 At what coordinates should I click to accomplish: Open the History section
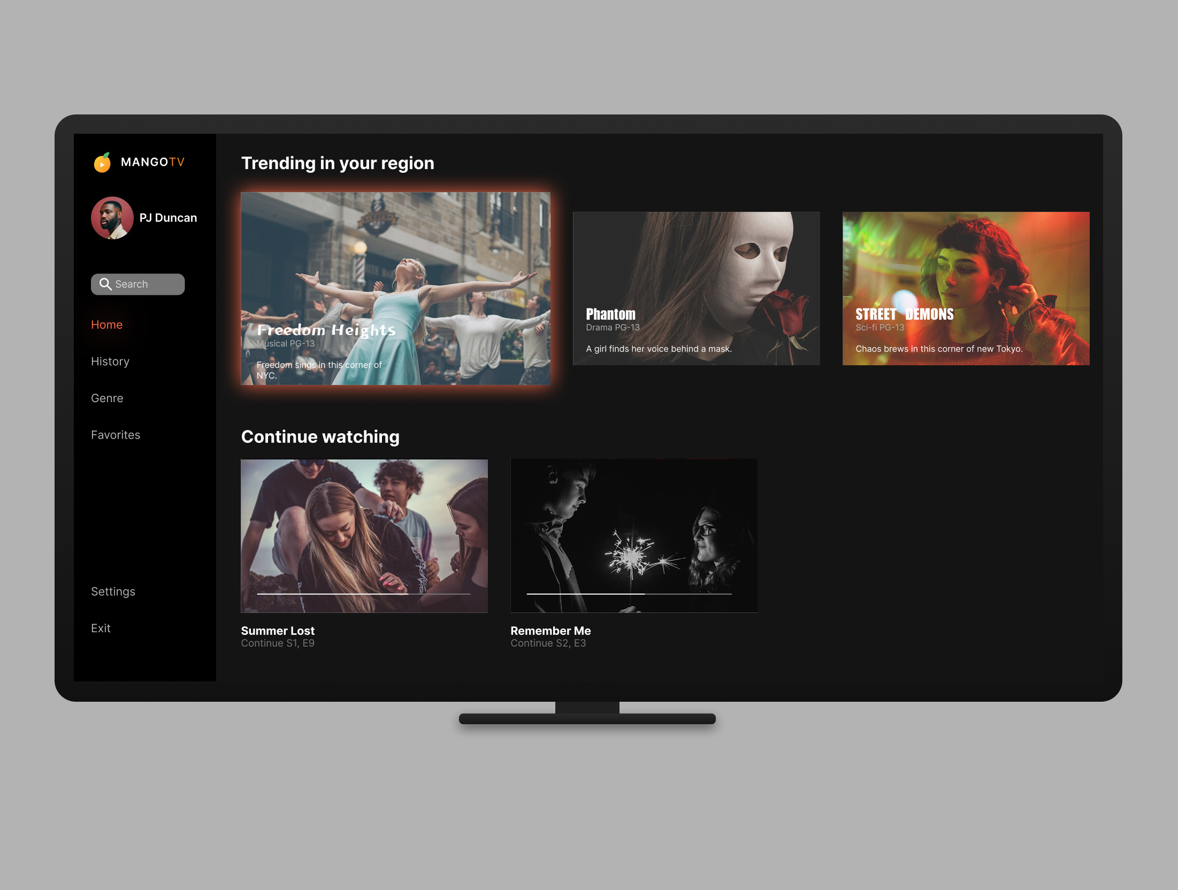click(110, 361)
